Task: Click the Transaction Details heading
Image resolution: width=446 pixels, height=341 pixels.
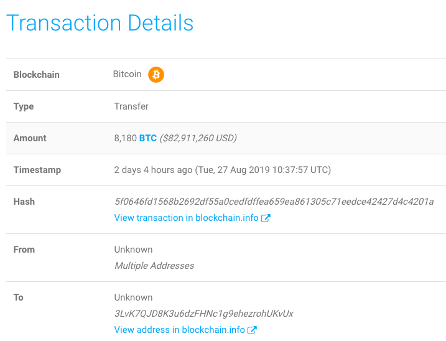Action: (x=100, y=23)
